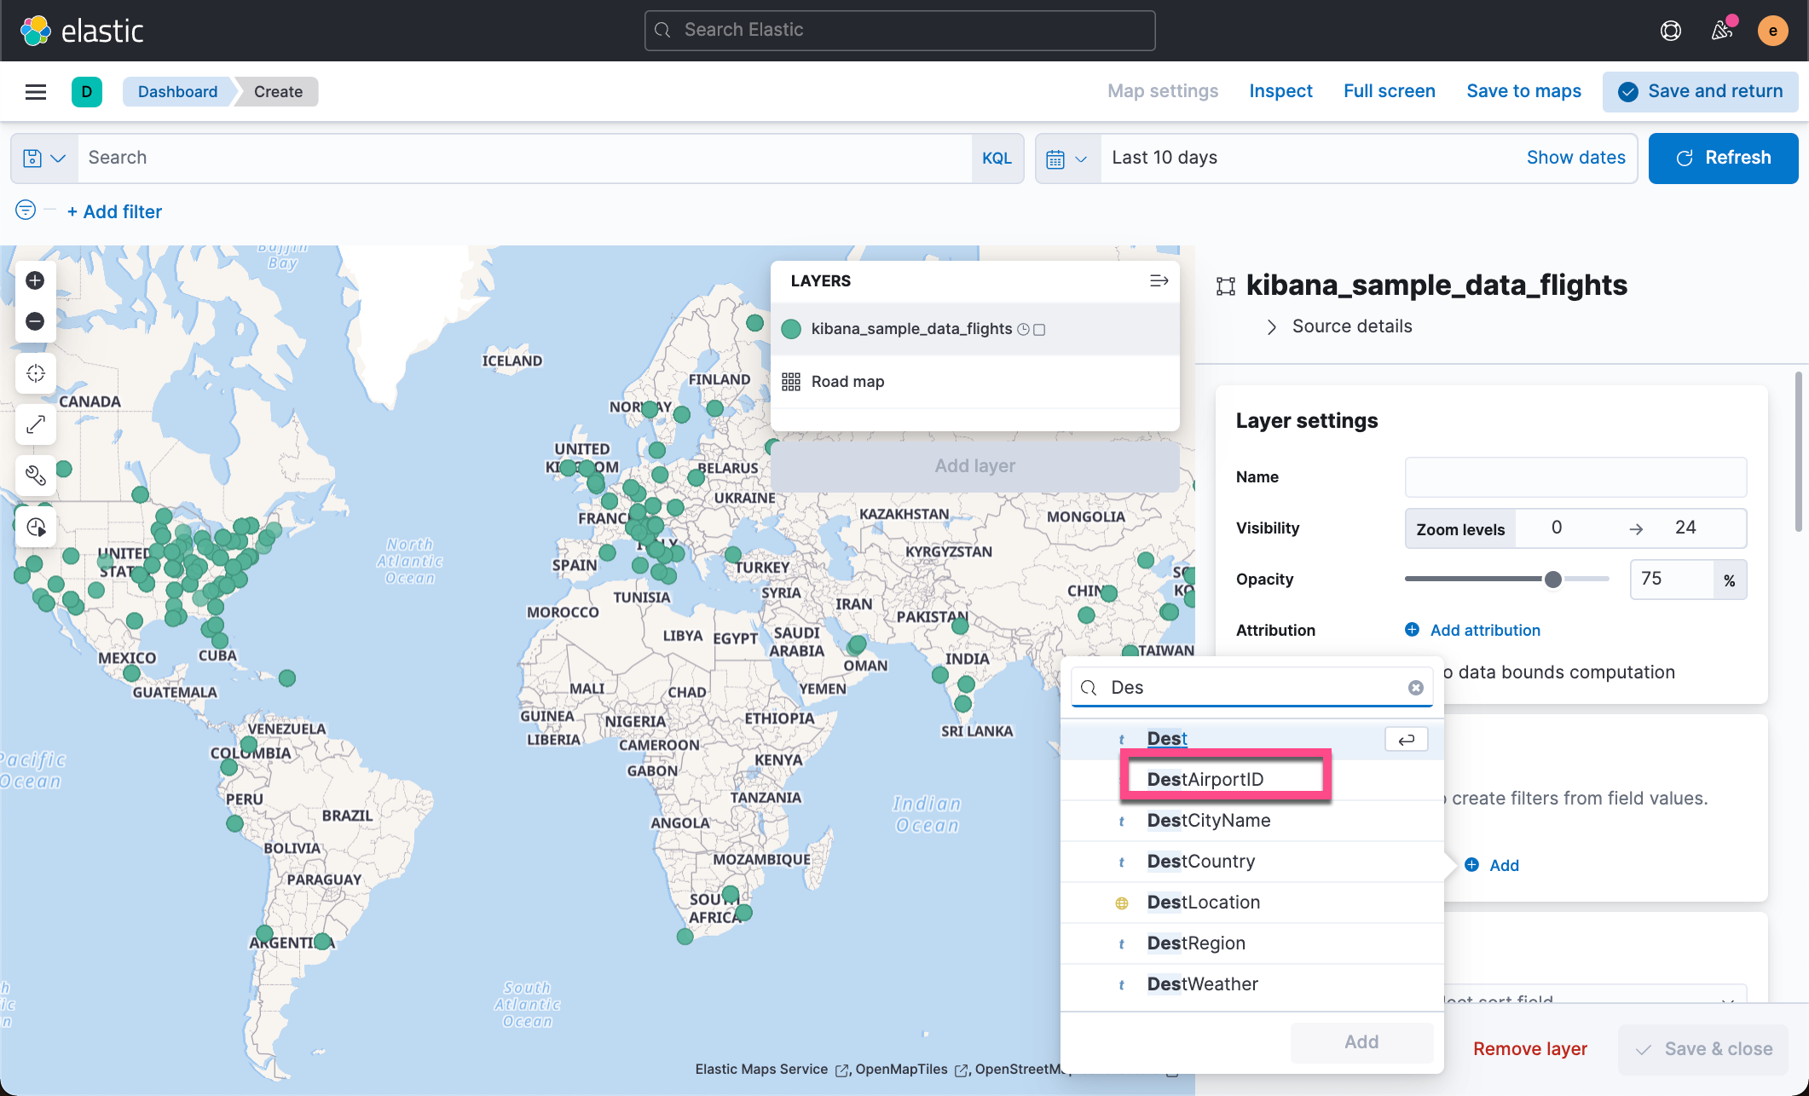
Task: Collapse the Layers panel with arrow icon
Action: click(x=1159, y=280)
